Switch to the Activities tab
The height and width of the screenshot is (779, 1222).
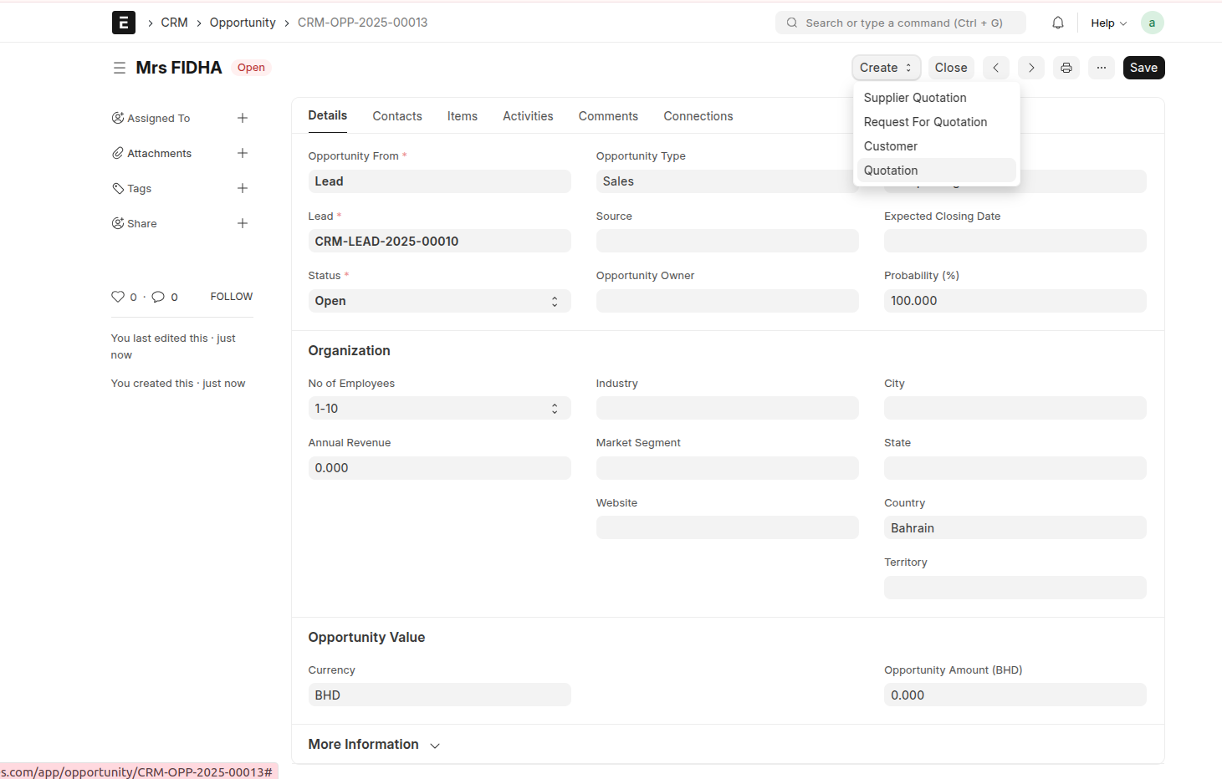click(528, 116)
